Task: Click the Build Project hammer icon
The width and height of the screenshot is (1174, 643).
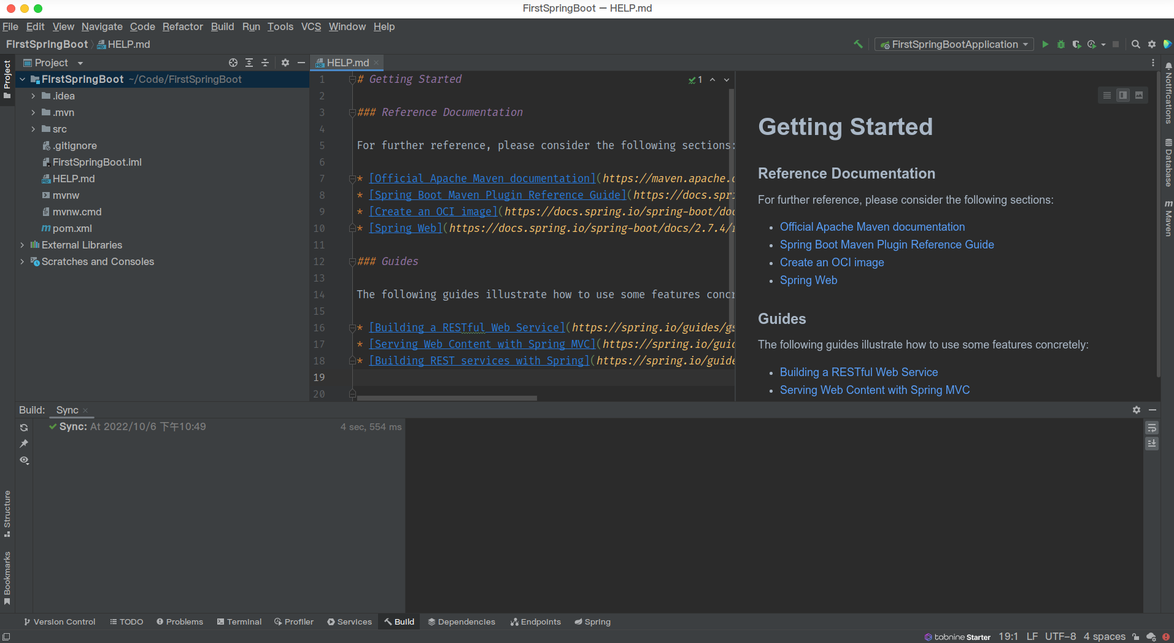Action: (858, 44)
